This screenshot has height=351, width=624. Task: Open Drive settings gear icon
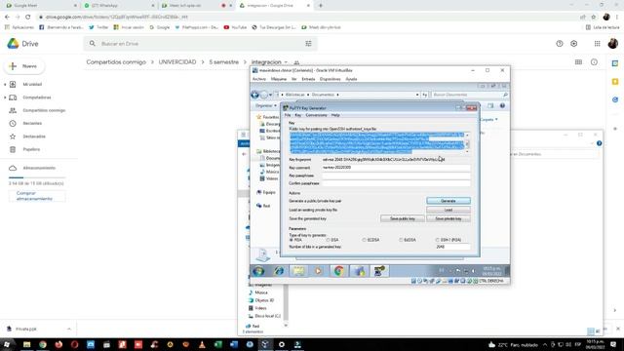point(574,44)
